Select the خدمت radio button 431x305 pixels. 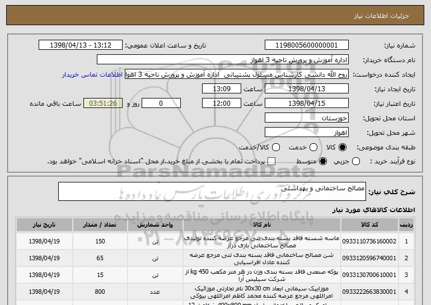click(x=313, y=147)
